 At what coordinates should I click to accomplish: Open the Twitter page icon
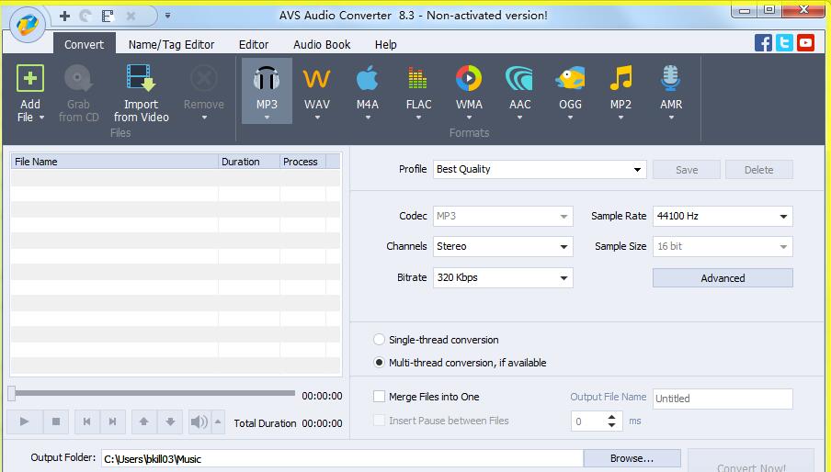(x=784, y=43)
